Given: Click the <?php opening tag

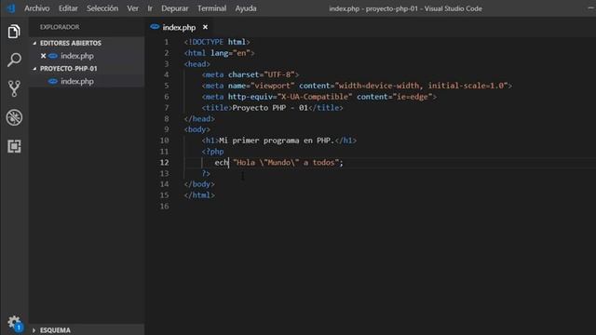Looking at the screenshot, I should [x=213, y=151].
